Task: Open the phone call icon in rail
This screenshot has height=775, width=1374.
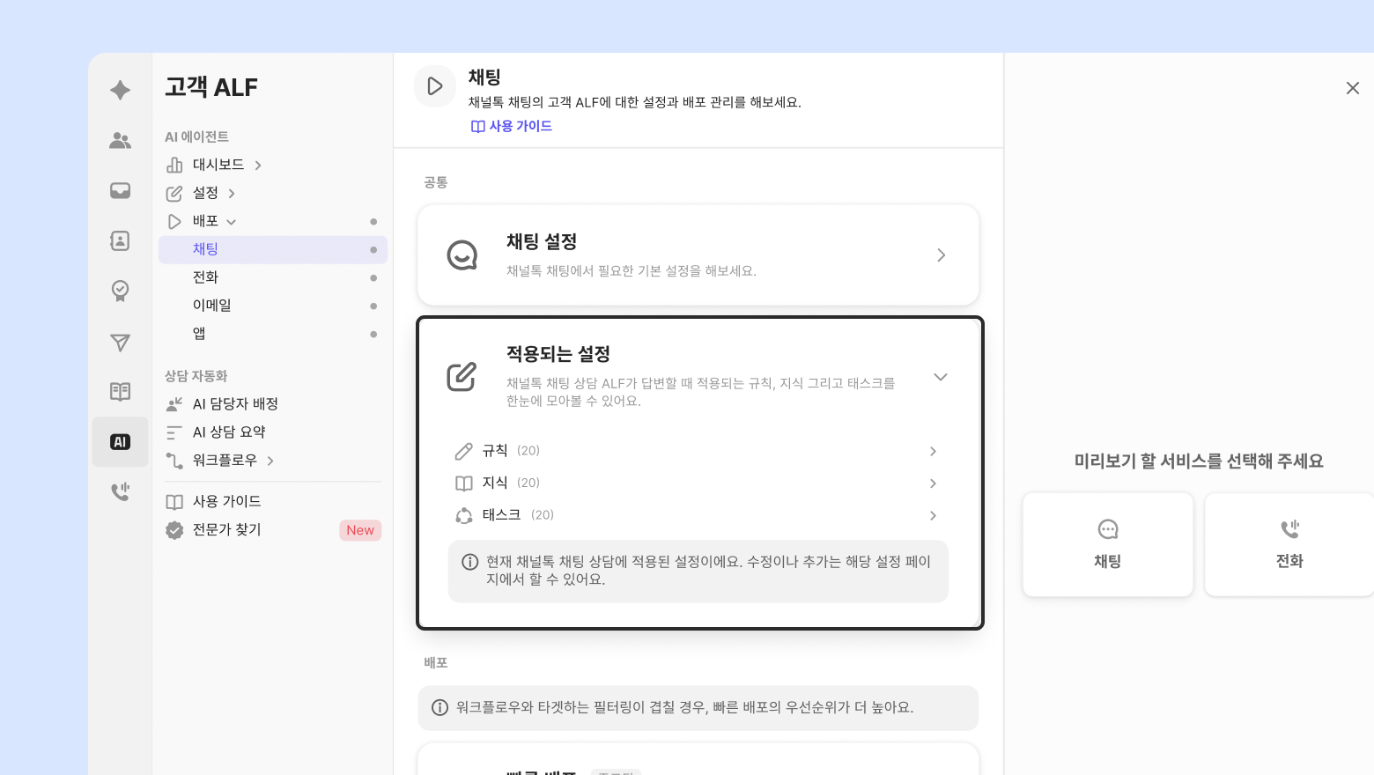Action: click(x=121, y=491)
